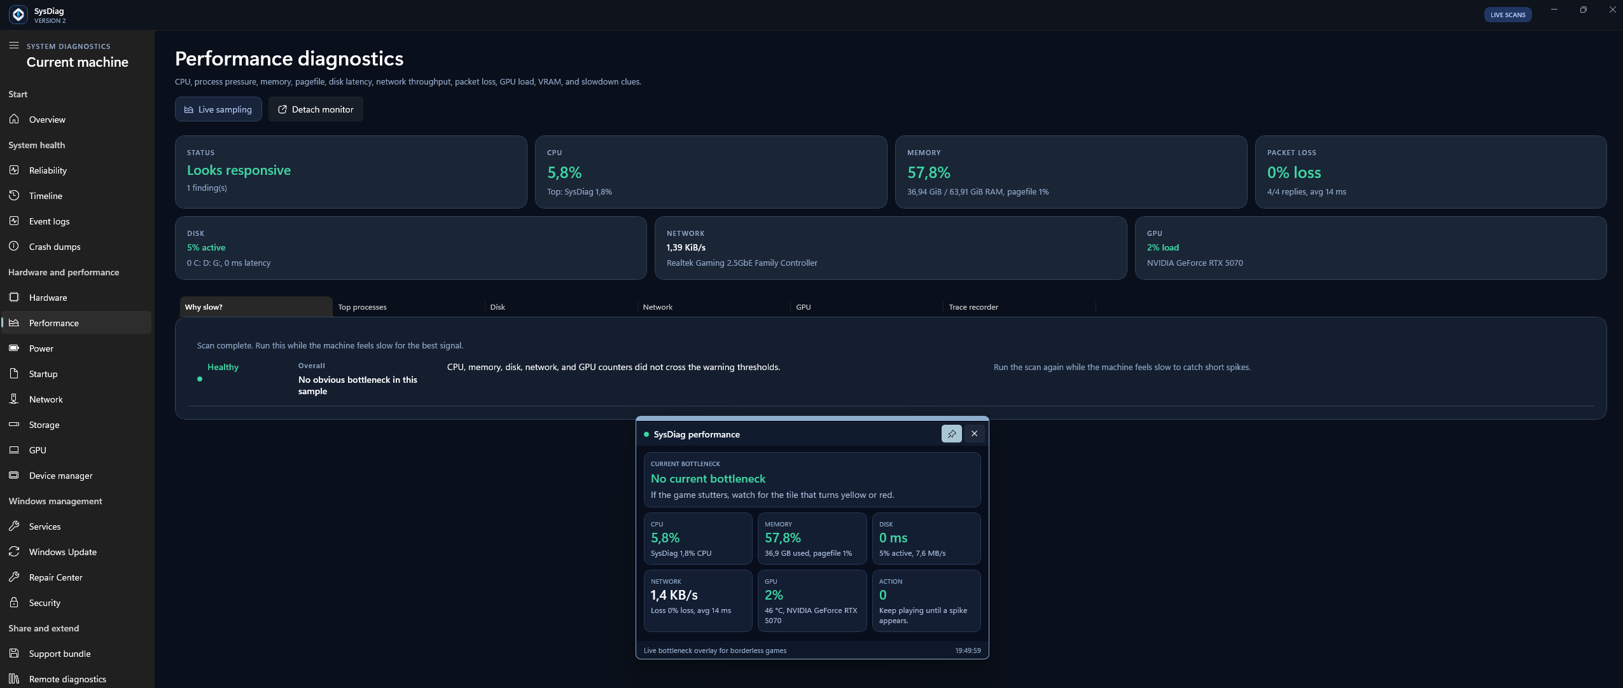This screenshot has height=688, width=1623.
Task: Pin the SysDiag performance overlay
Action: (x=951, y=434)
